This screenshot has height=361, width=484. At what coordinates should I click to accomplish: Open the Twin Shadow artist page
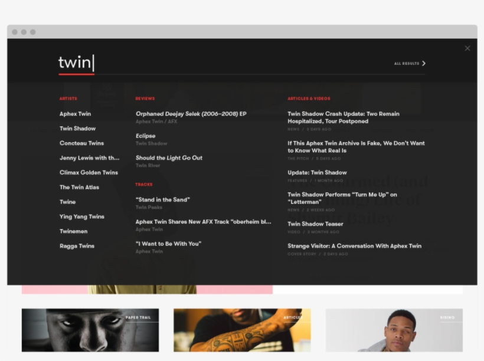click(77, 128)
